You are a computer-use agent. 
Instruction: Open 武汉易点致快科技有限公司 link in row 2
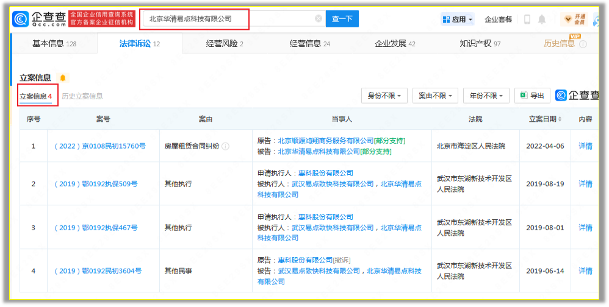(333, 184)
